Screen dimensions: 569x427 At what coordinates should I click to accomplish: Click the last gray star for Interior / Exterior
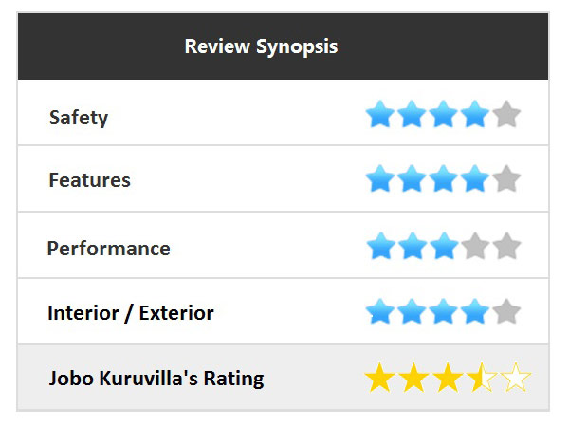[507, 311]
